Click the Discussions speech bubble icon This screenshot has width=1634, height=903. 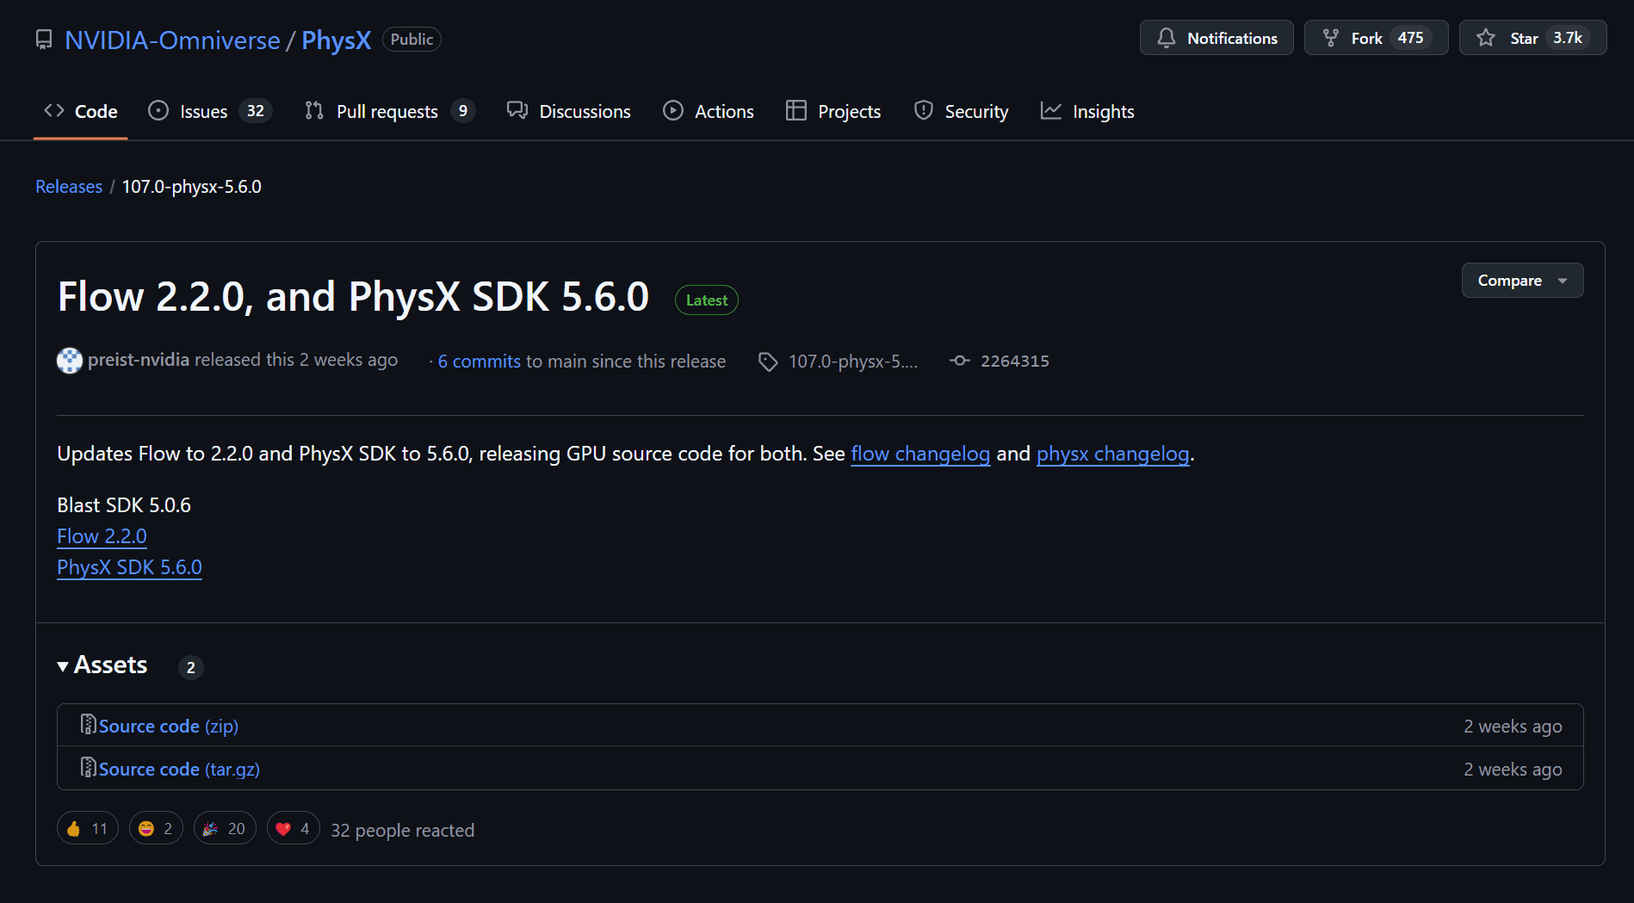click(517, 110)
